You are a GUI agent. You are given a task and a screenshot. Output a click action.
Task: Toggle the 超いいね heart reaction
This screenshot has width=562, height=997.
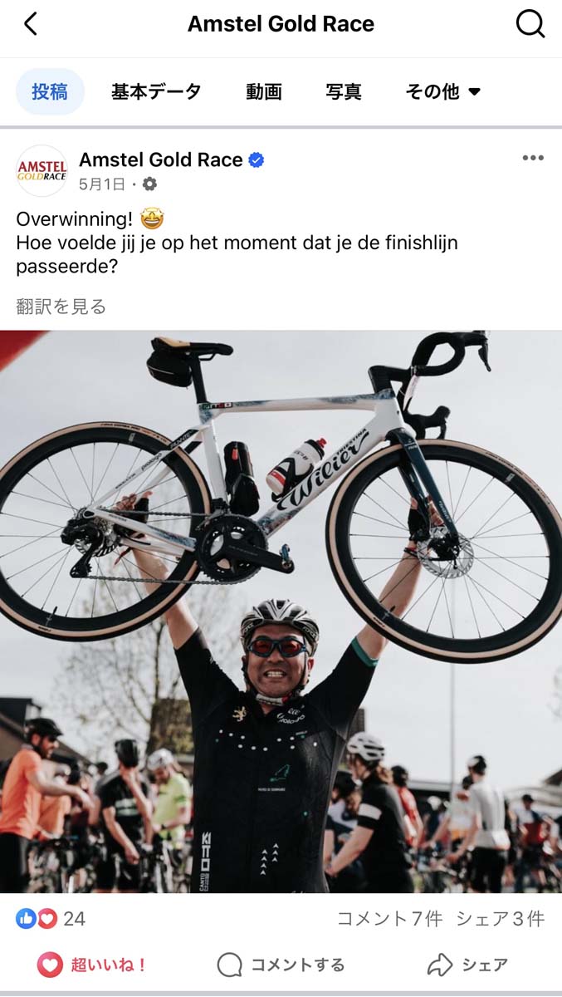tap(93, 965)
